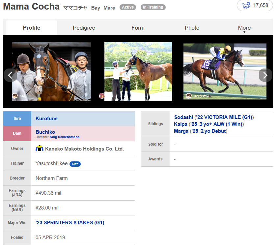
Task: Click NAR earnings value ¥28.00 mil
Action: pos(47,208)
